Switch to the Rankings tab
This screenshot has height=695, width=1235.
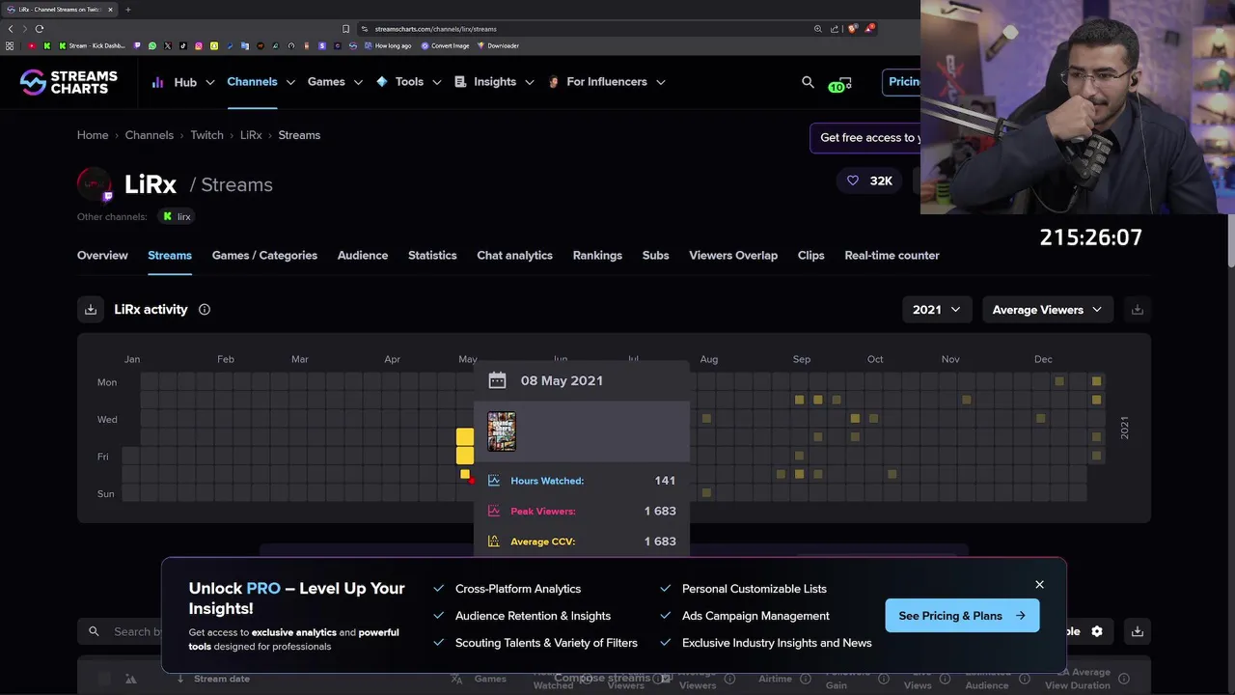pyautogui.click(x=597, y=256)
